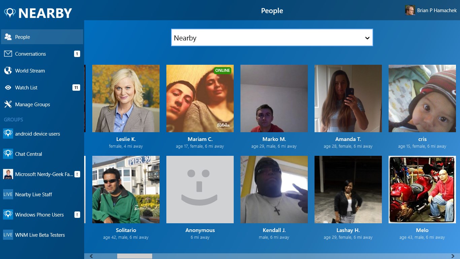Click scrollbar right arrow
This screenshot has height=259, width=460.
click(x=453, y=256)
